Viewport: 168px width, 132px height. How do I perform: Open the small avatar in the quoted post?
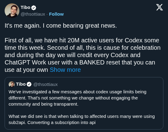pyautogui.click(x=12, y=84)
